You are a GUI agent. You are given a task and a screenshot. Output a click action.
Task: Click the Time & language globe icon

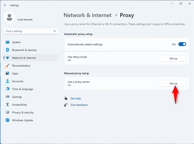pos(7,89)
